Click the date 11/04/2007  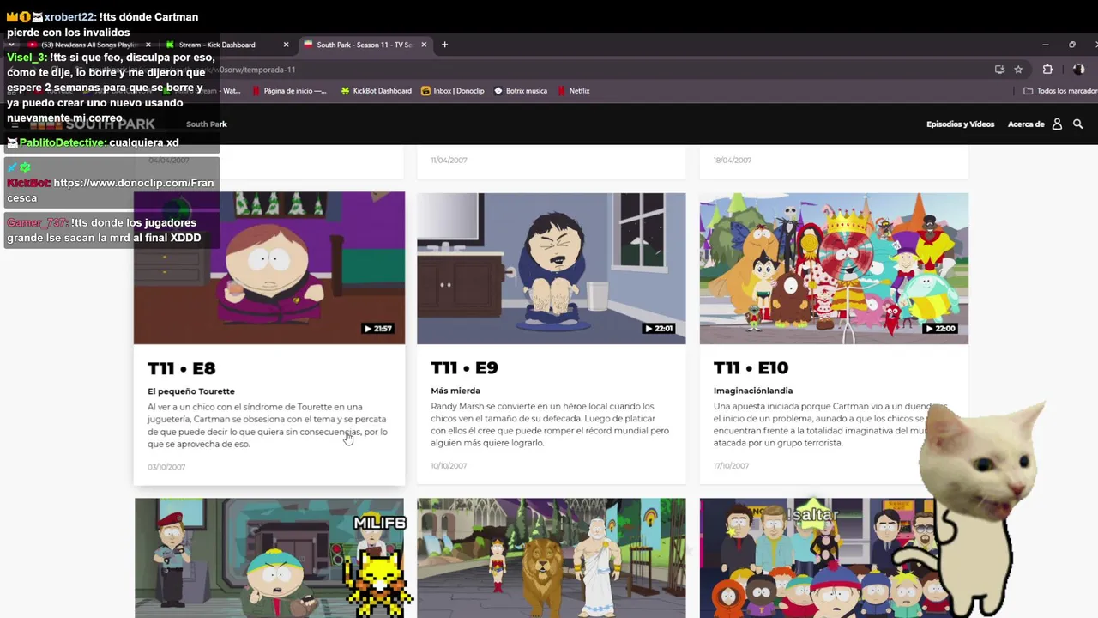[449, 161]
